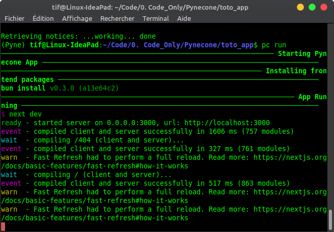Click 'v0.3.0 (a13e64c2)' version text
The width and height of the screenshot is (334, 232).
coord(85,88)
